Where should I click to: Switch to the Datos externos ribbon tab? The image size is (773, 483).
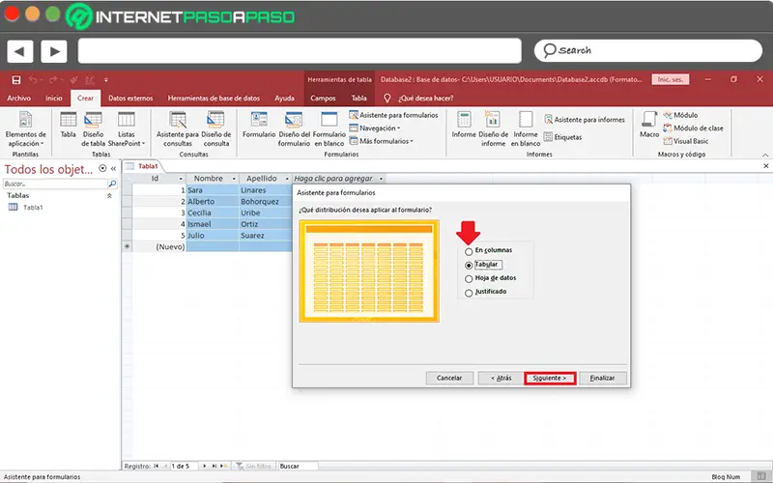129,98
